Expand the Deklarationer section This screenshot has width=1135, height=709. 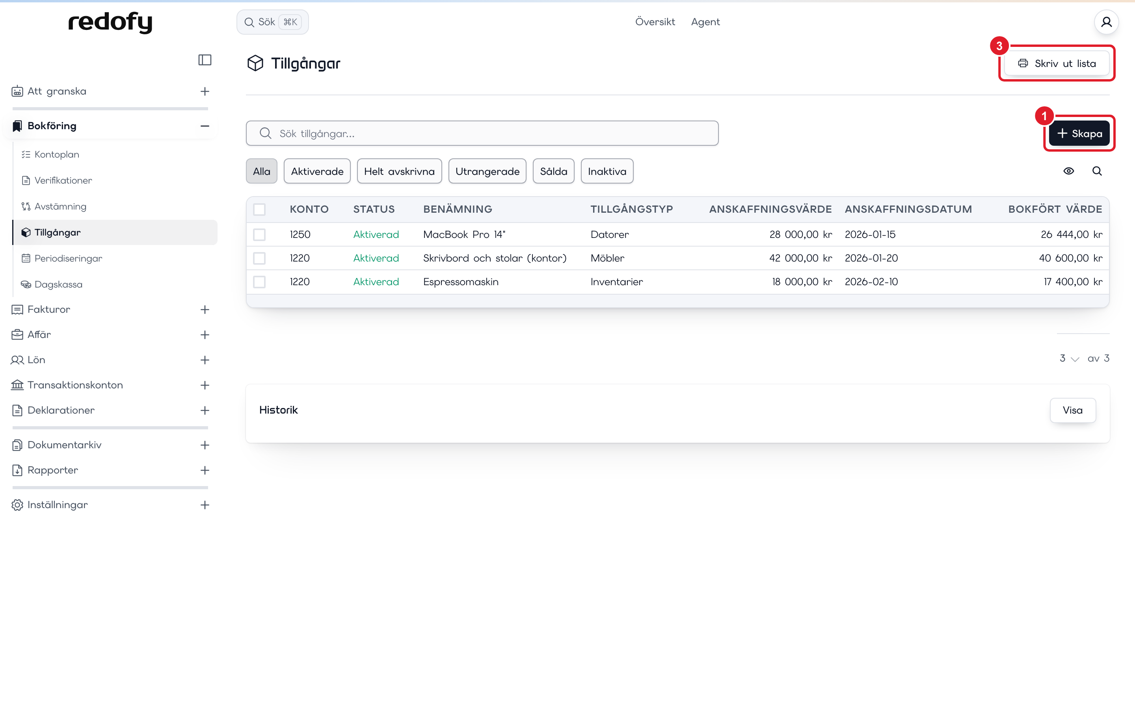pyautogui.click(x=205, y=410)
